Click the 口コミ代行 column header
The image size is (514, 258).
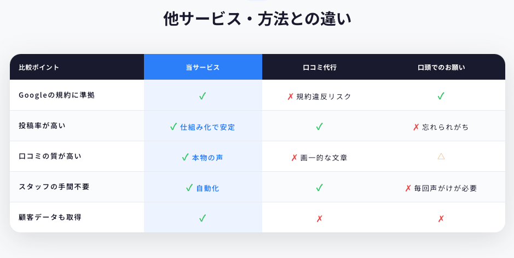tap(320, 68)
